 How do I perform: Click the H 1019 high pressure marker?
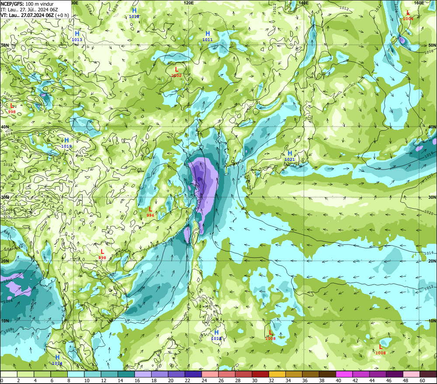point(66,143)
